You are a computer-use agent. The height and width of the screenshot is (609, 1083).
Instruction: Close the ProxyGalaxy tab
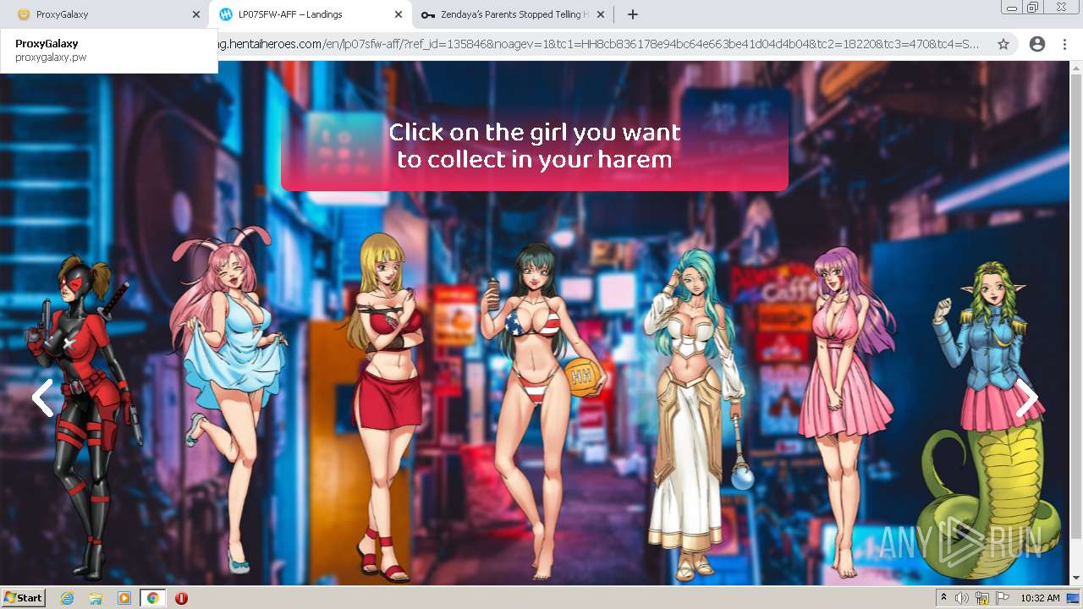point(196,14)
